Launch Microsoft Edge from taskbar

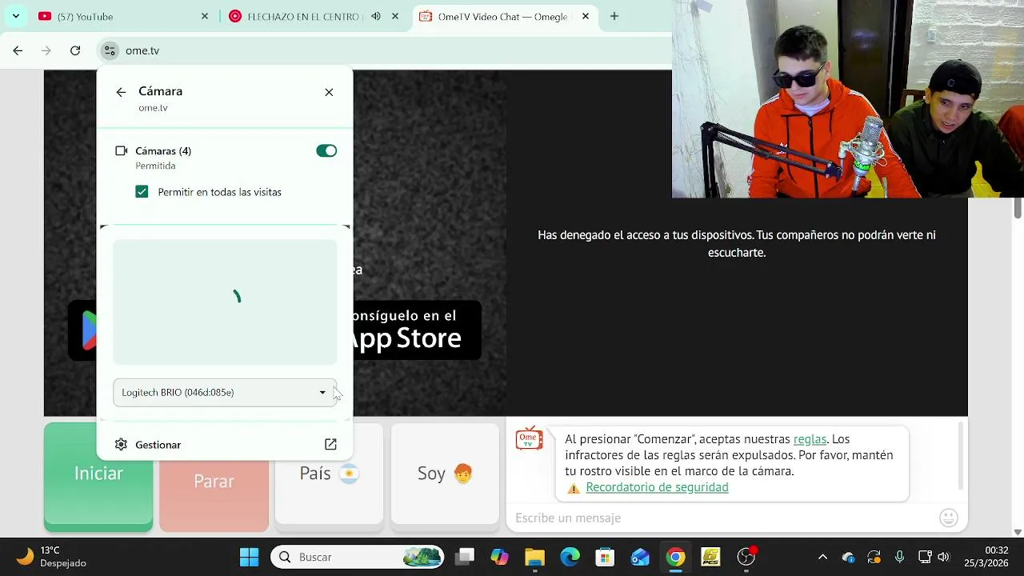coord(570,557)
